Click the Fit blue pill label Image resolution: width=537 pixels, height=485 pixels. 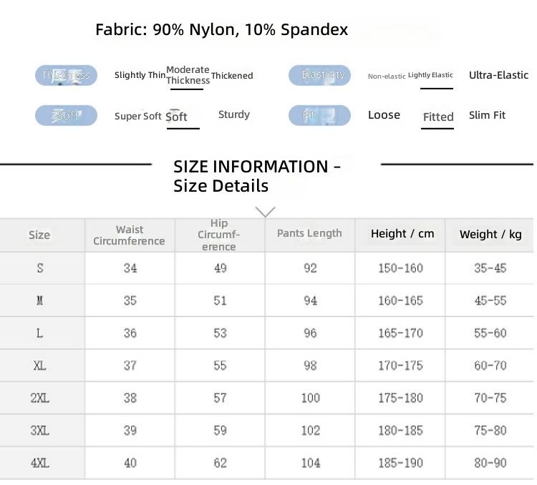[x=319, y=115]
